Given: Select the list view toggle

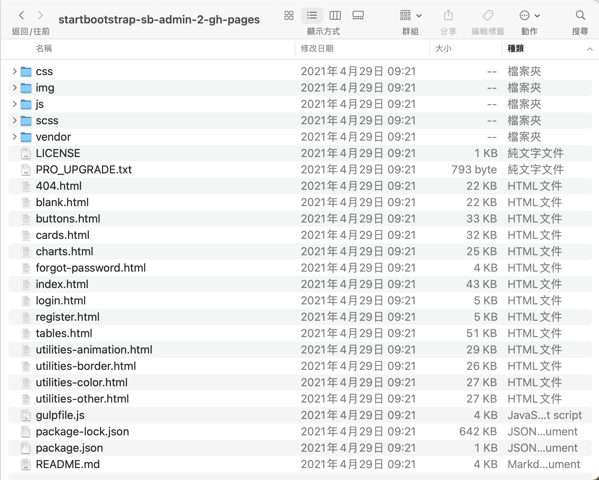Looking at the screenshot, I should (312, 16).
